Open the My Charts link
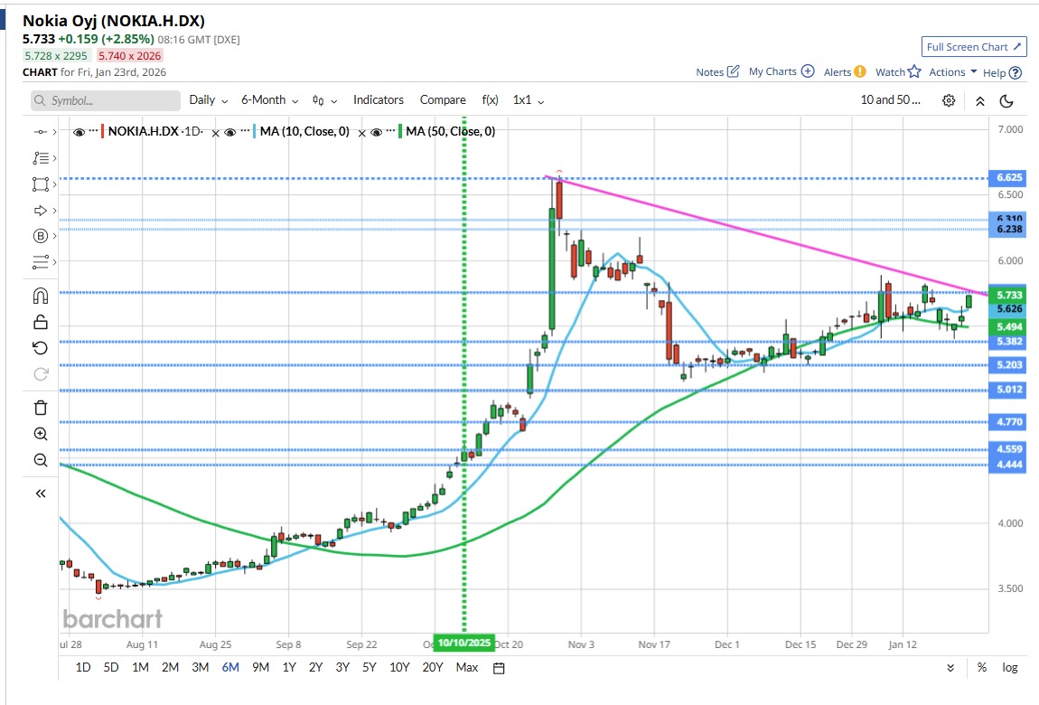 781,72
